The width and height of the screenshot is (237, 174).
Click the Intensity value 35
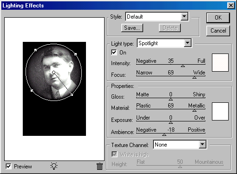point(171,61)
